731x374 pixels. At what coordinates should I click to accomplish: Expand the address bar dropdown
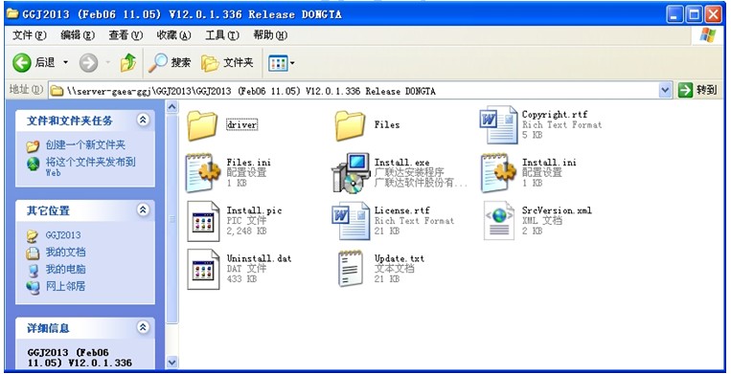coord(665,90)
